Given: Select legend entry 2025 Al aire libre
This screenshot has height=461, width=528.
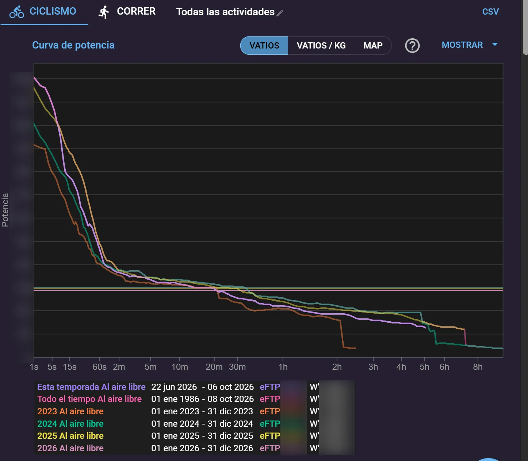Looking at the screenshot, I should coord(70,436).
